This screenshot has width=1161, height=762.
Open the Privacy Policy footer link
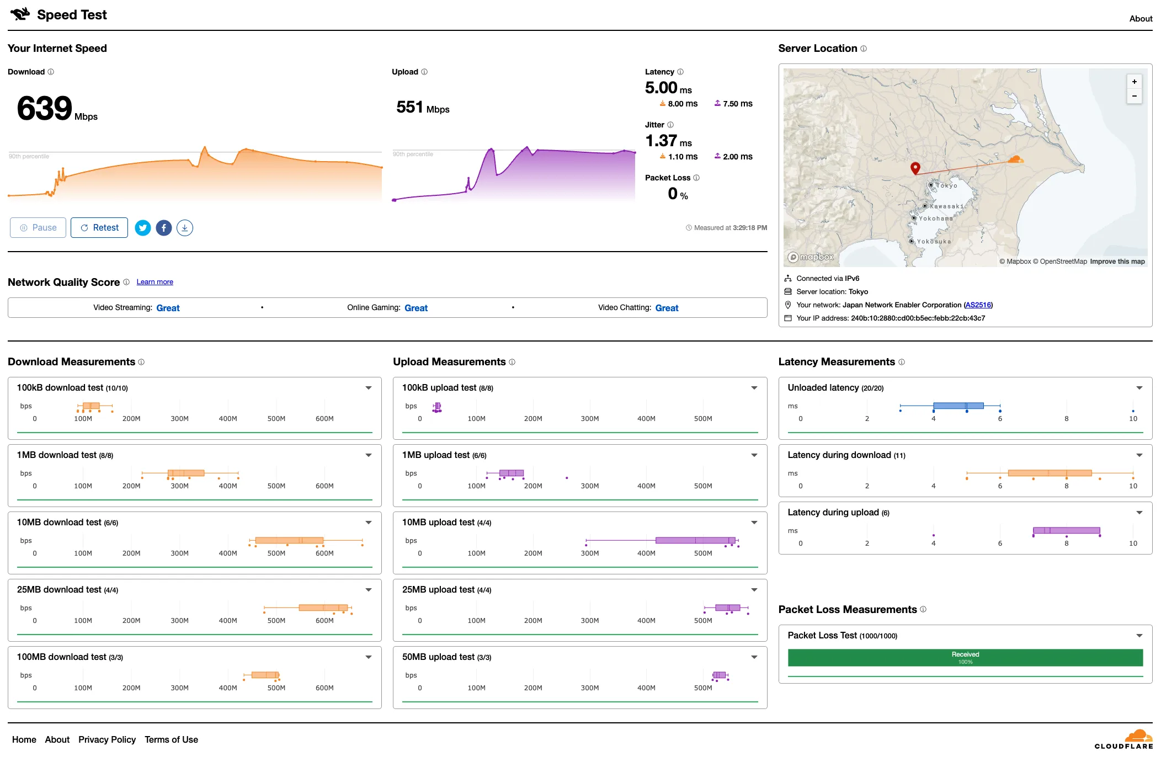[x=107, y=739]
